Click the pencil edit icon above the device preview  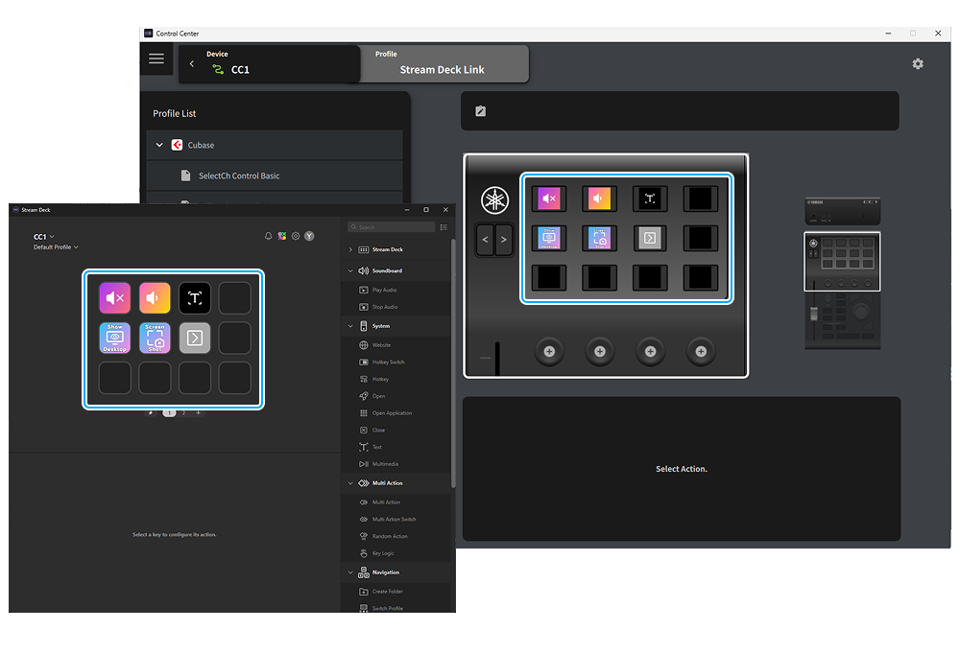point(480,110)
